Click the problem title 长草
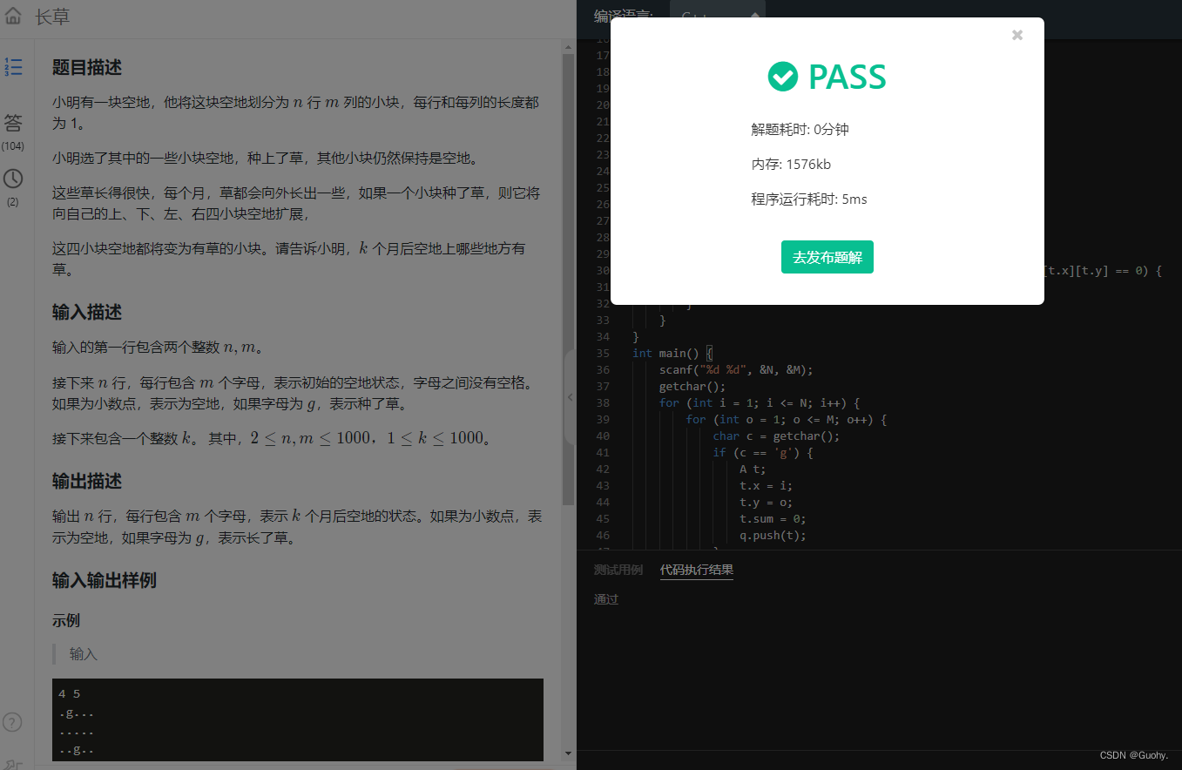This screenshot has width=1182, height=770. point(52,17)
